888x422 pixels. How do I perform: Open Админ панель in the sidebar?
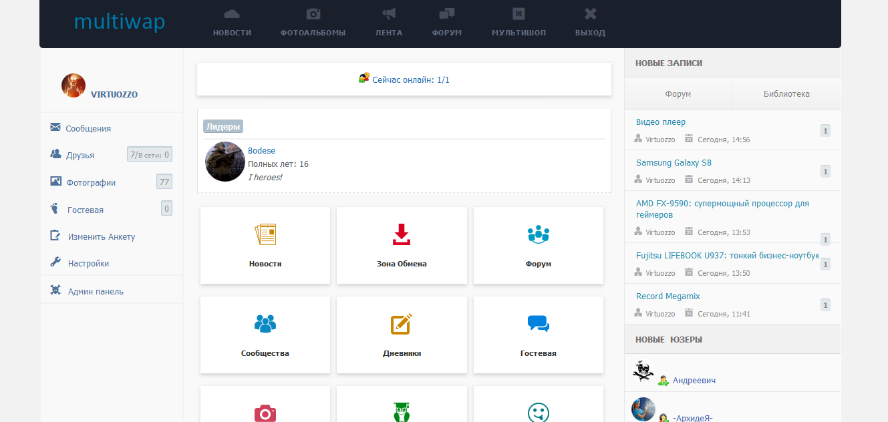coord(96,292)
